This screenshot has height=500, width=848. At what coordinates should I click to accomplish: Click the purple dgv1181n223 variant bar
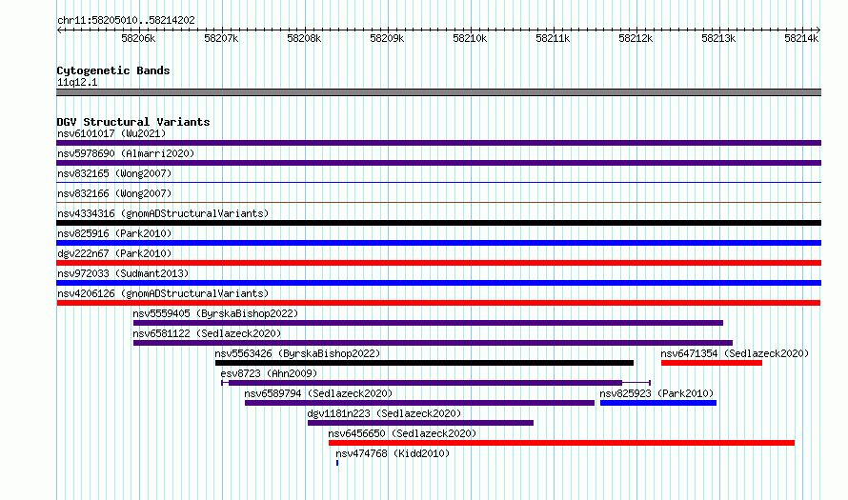[x=420, y=423]
